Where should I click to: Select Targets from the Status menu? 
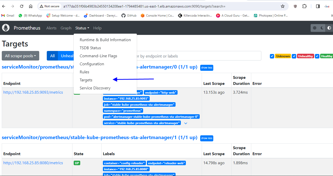pyautogui.click(x=86, y=80)
